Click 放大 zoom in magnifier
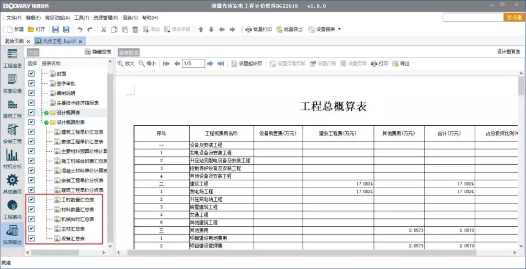 (x=126, y=64)
